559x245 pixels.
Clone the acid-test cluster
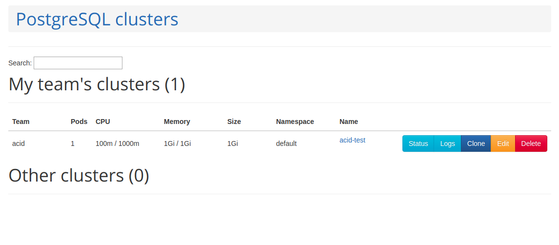[476, 143]
